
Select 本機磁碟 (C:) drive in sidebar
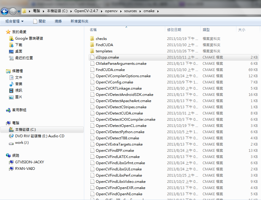click(x=42, y=130)
